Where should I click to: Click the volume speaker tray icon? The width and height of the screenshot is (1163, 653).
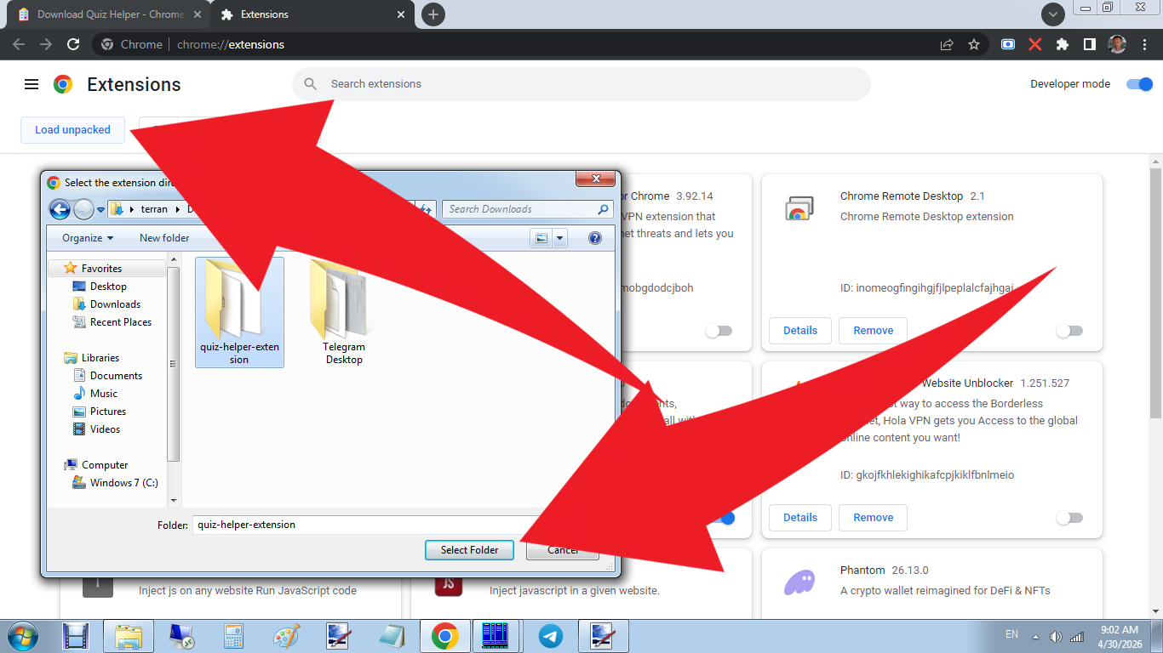coord(1057,637)
